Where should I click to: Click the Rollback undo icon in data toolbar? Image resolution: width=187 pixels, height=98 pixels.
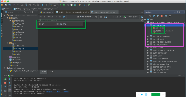coord(96,17)
